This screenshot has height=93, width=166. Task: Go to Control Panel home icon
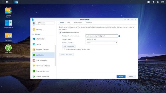pos(34,23)
